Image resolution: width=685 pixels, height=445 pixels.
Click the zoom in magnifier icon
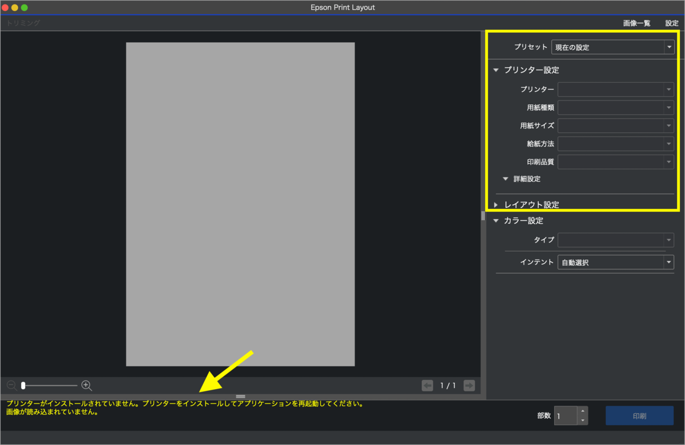coord(87,386)
